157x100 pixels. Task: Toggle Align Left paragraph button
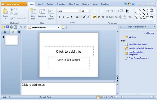(x=95, y=17)
